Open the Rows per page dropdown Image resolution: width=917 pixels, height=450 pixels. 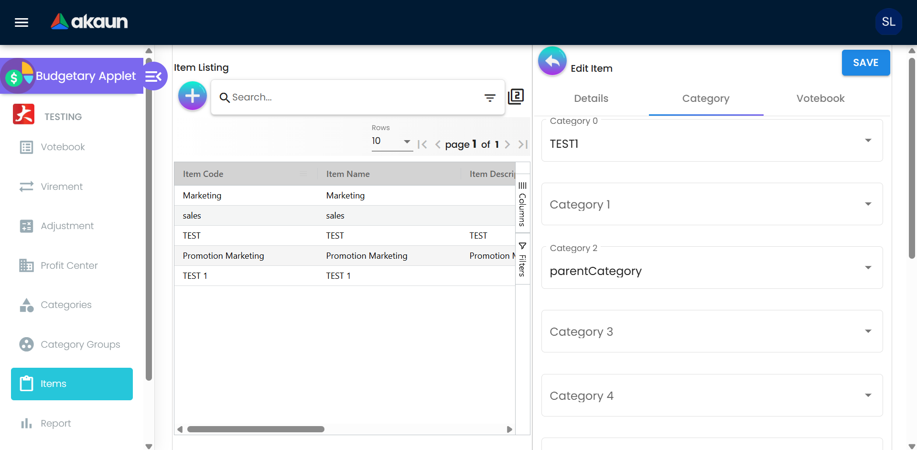tap(391, 142)
